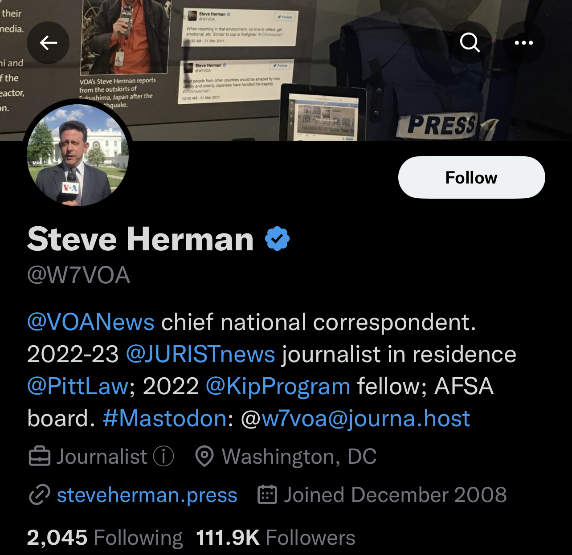
Task: Tap the location pin icon
Action: 204,457
